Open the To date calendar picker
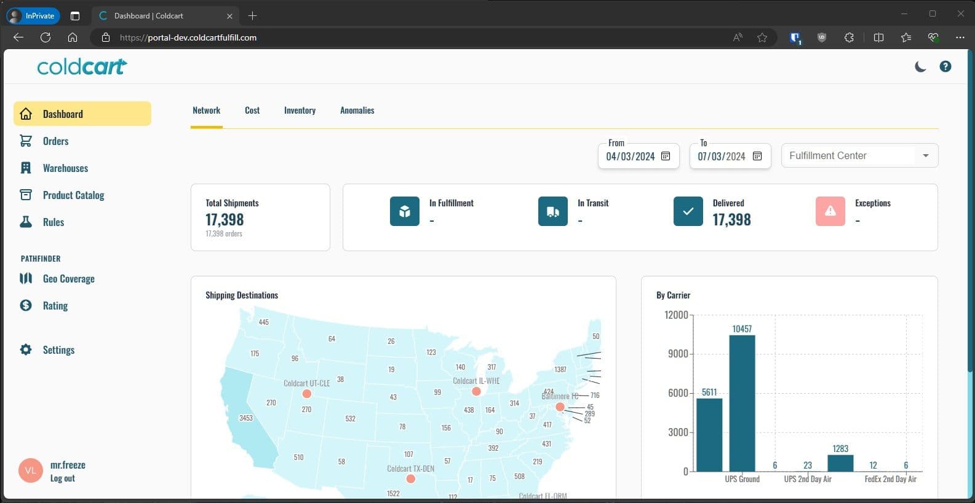The height and width of the screenshot is (503, 975). click(x=757, y=156)
